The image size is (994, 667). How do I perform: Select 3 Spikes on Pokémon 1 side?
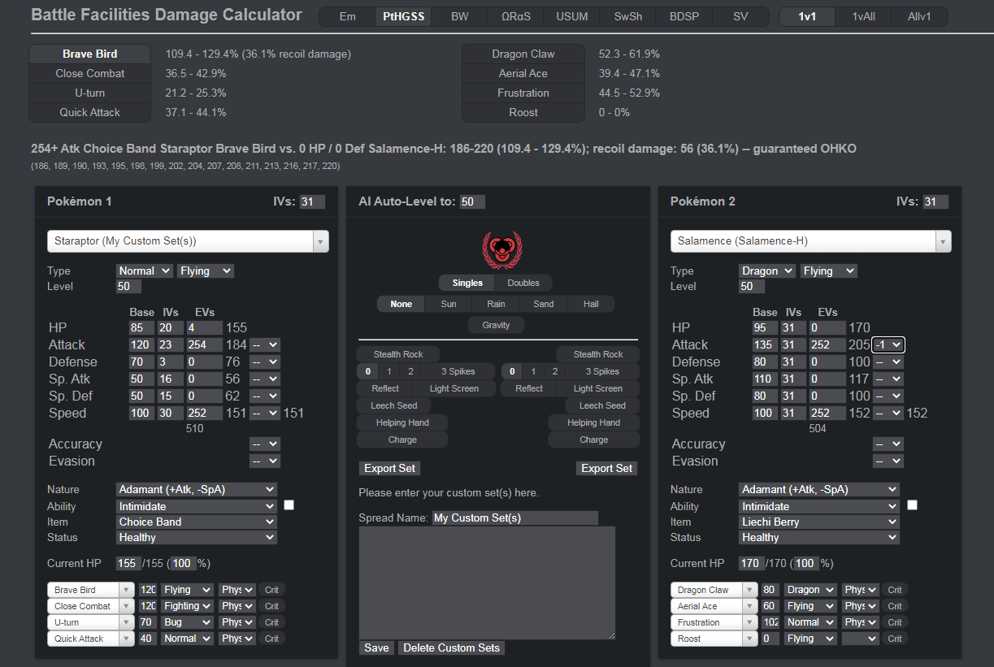458,371
